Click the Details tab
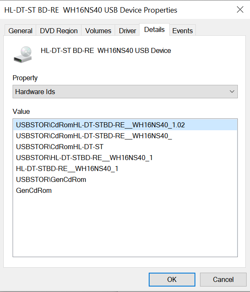Screen dimensions: 250x292 point(154,29)
